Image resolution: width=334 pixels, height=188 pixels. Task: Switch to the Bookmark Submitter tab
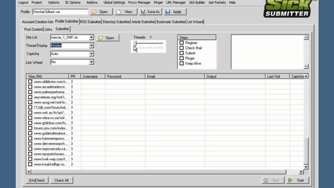pos(171,22)
